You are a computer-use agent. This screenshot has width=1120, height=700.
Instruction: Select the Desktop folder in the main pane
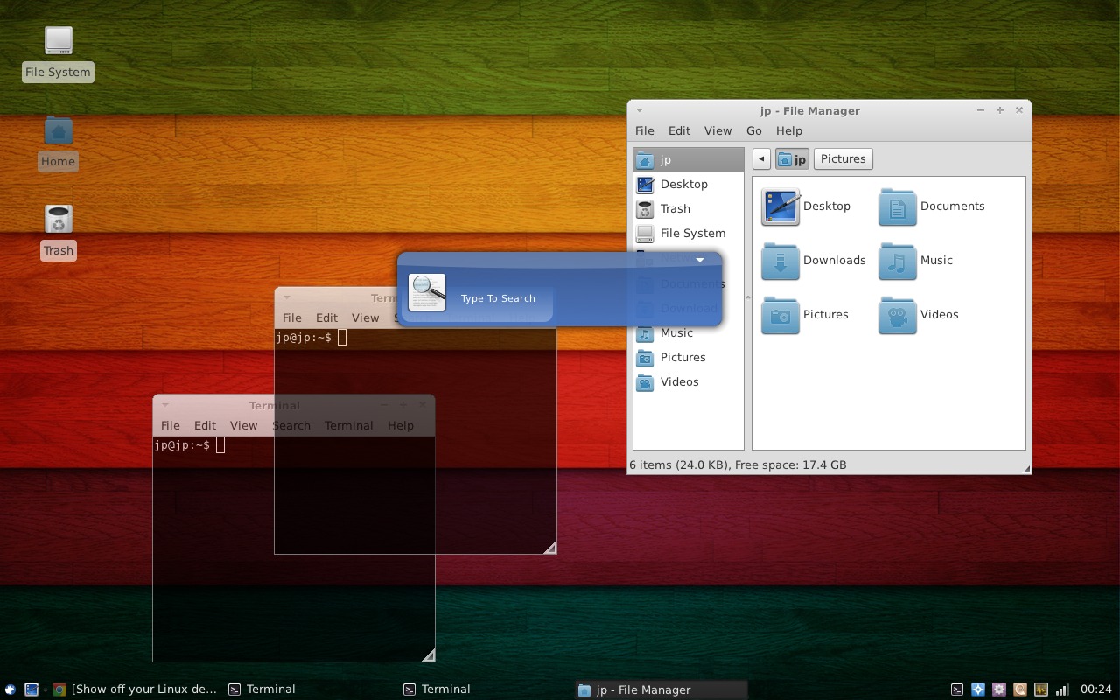806,206
